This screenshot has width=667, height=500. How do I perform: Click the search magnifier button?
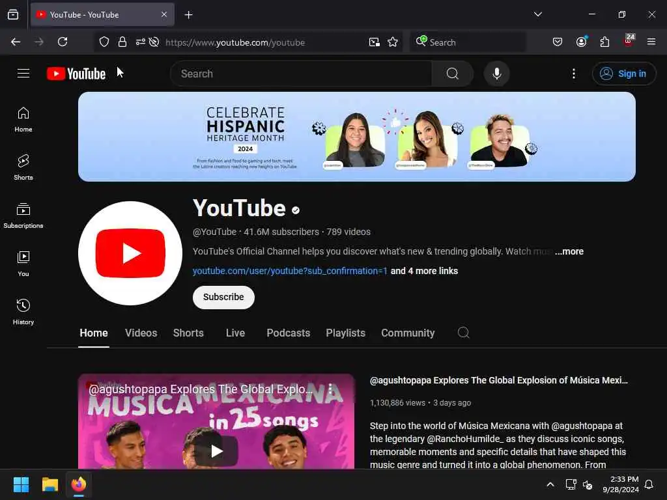coord(452,74)
